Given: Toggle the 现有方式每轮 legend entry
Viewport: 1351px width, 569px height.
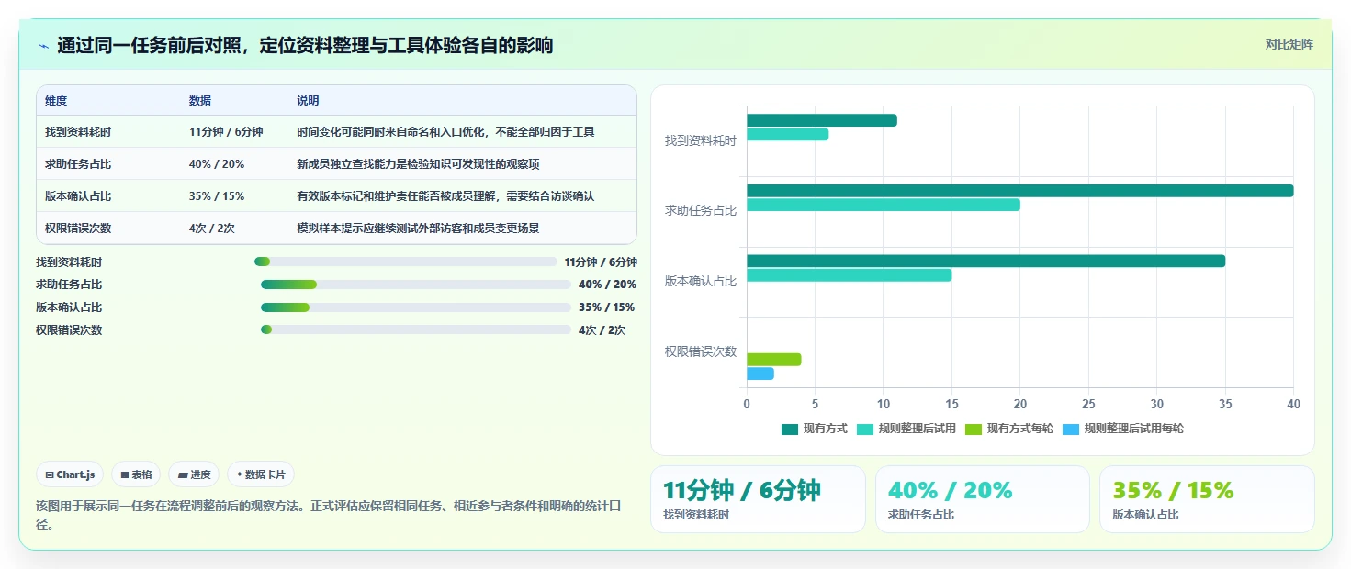Looking at the screenshot, I should [x=1009, y=429].
